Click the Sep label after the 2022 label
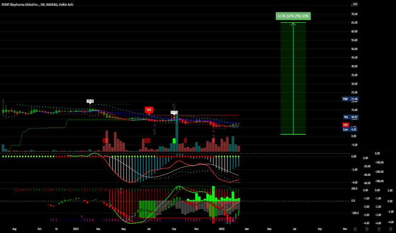The height and width of the screenshot is (233, 396). pyautogui.click(x=320, y=229)
